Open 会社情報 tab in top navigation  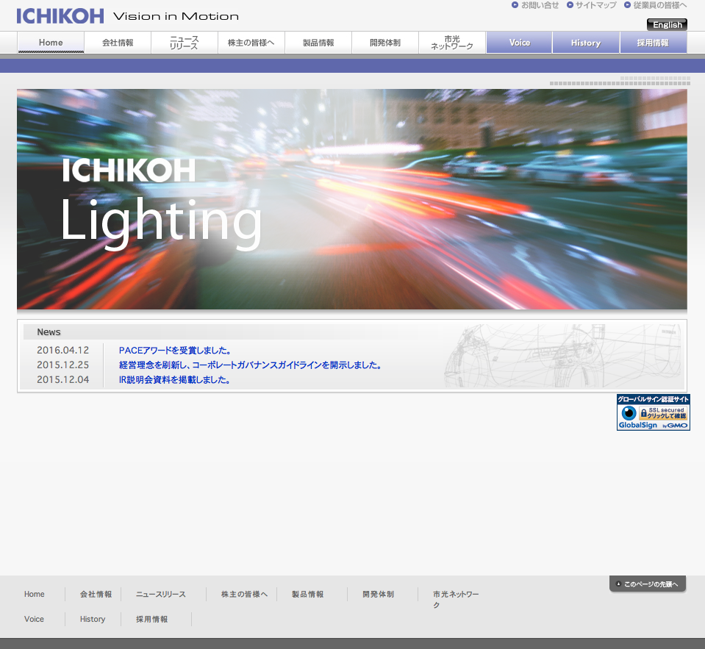click(118, 43)
